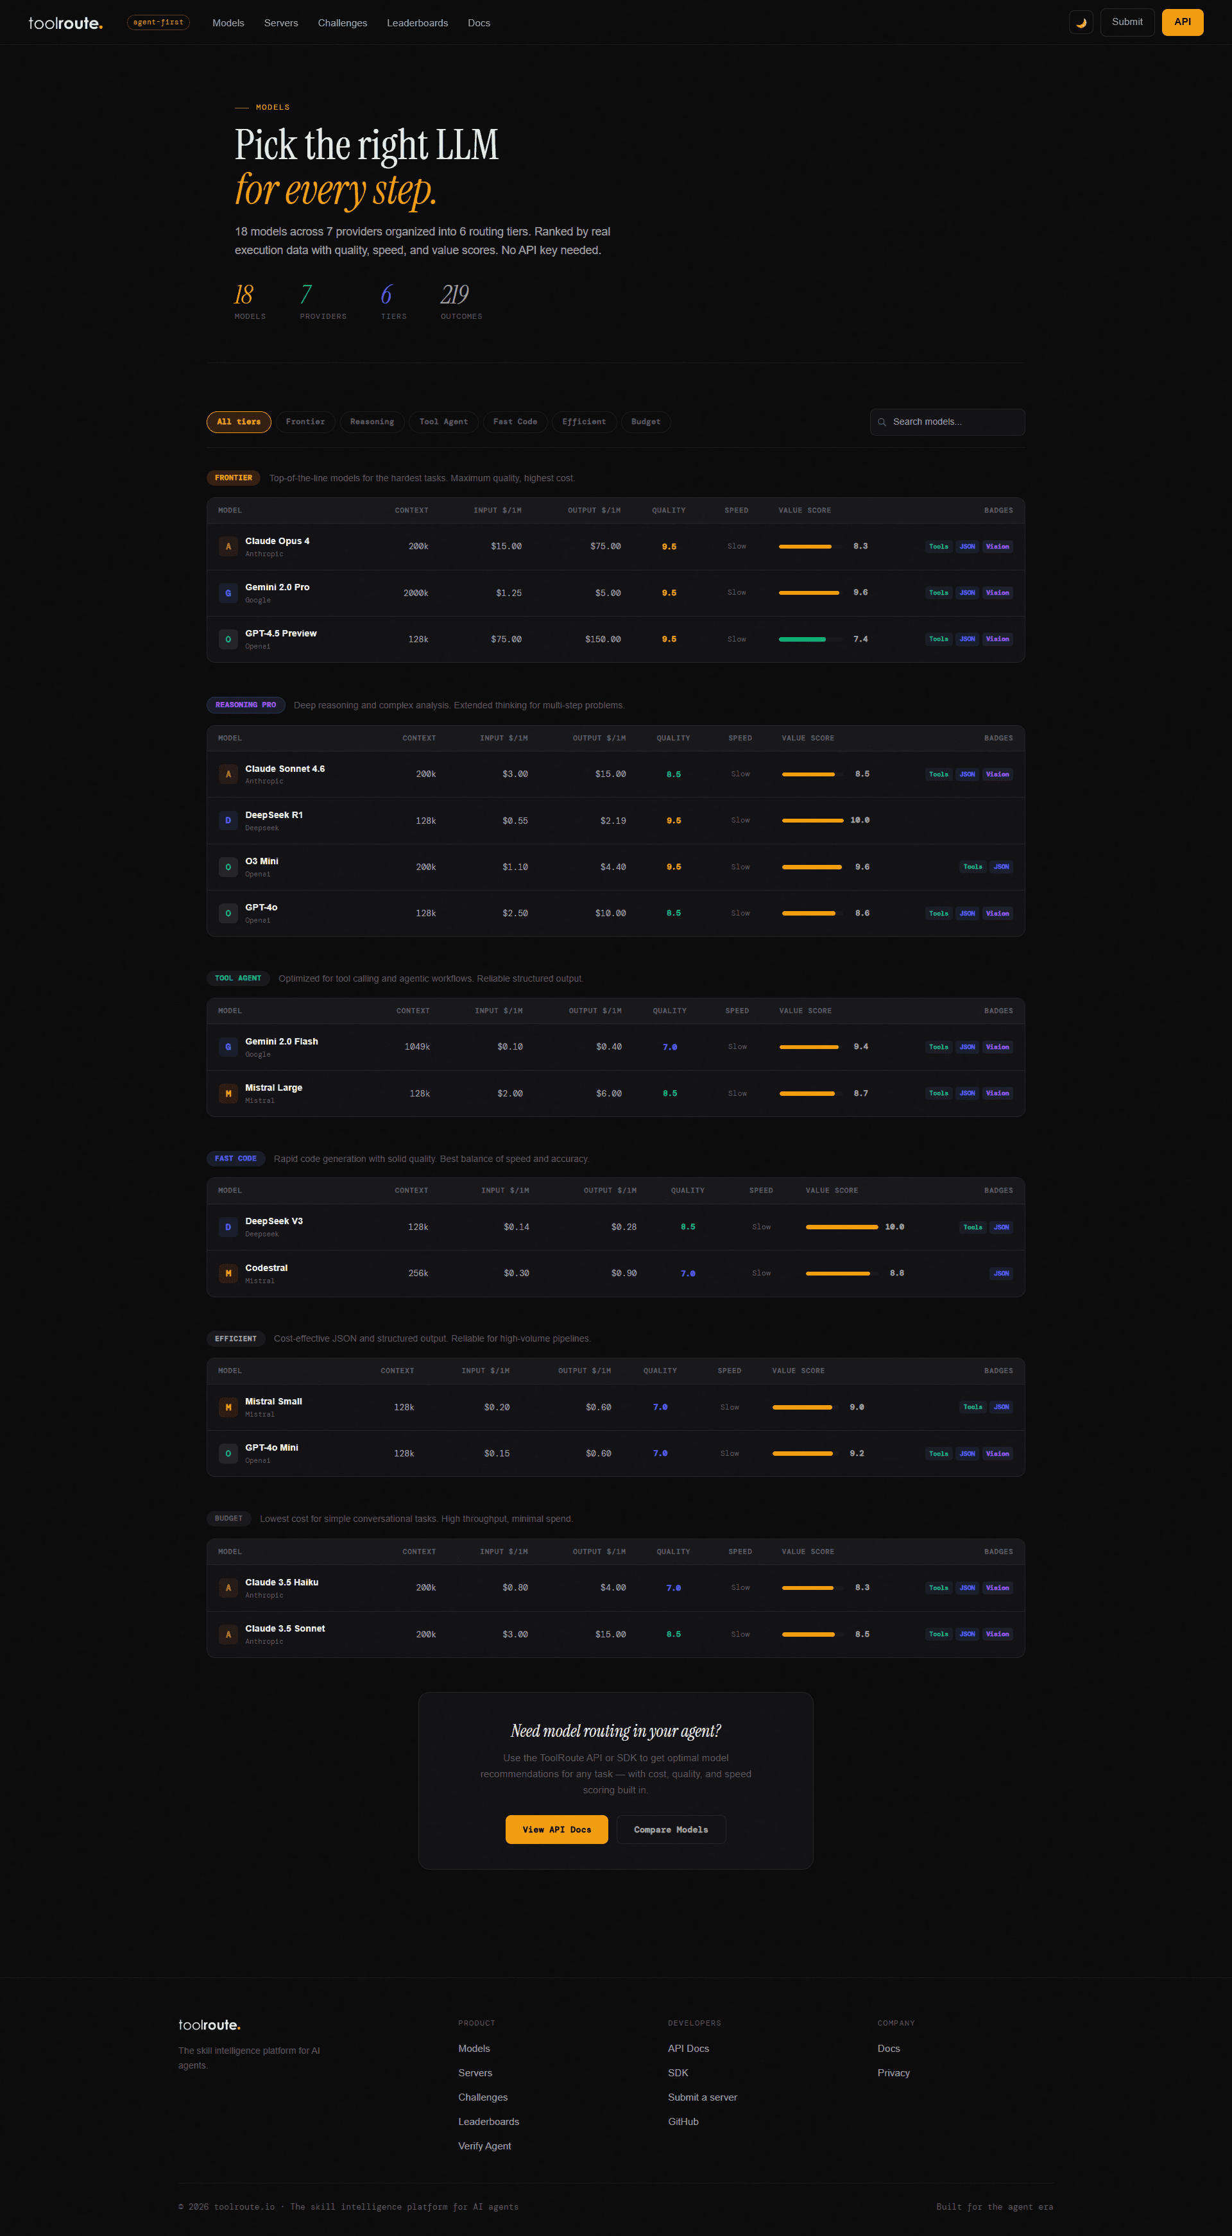Viewport: 1232px width, 2236px height.
Task: Open Docs in the top navigation
Action: [479, 24]
